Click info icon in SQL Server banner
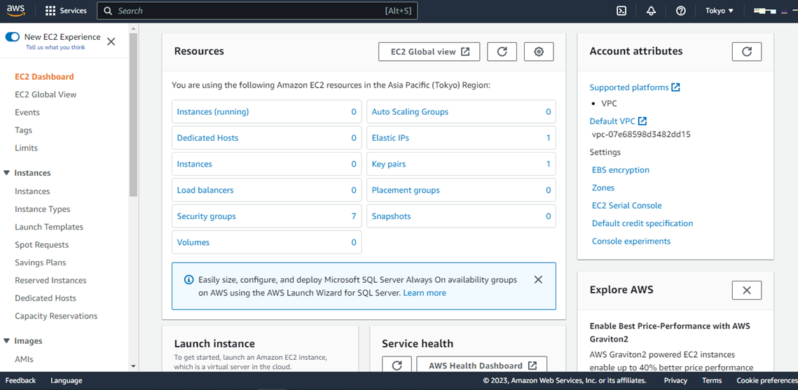The image size is (798, 390). click(x=188, y=279)
